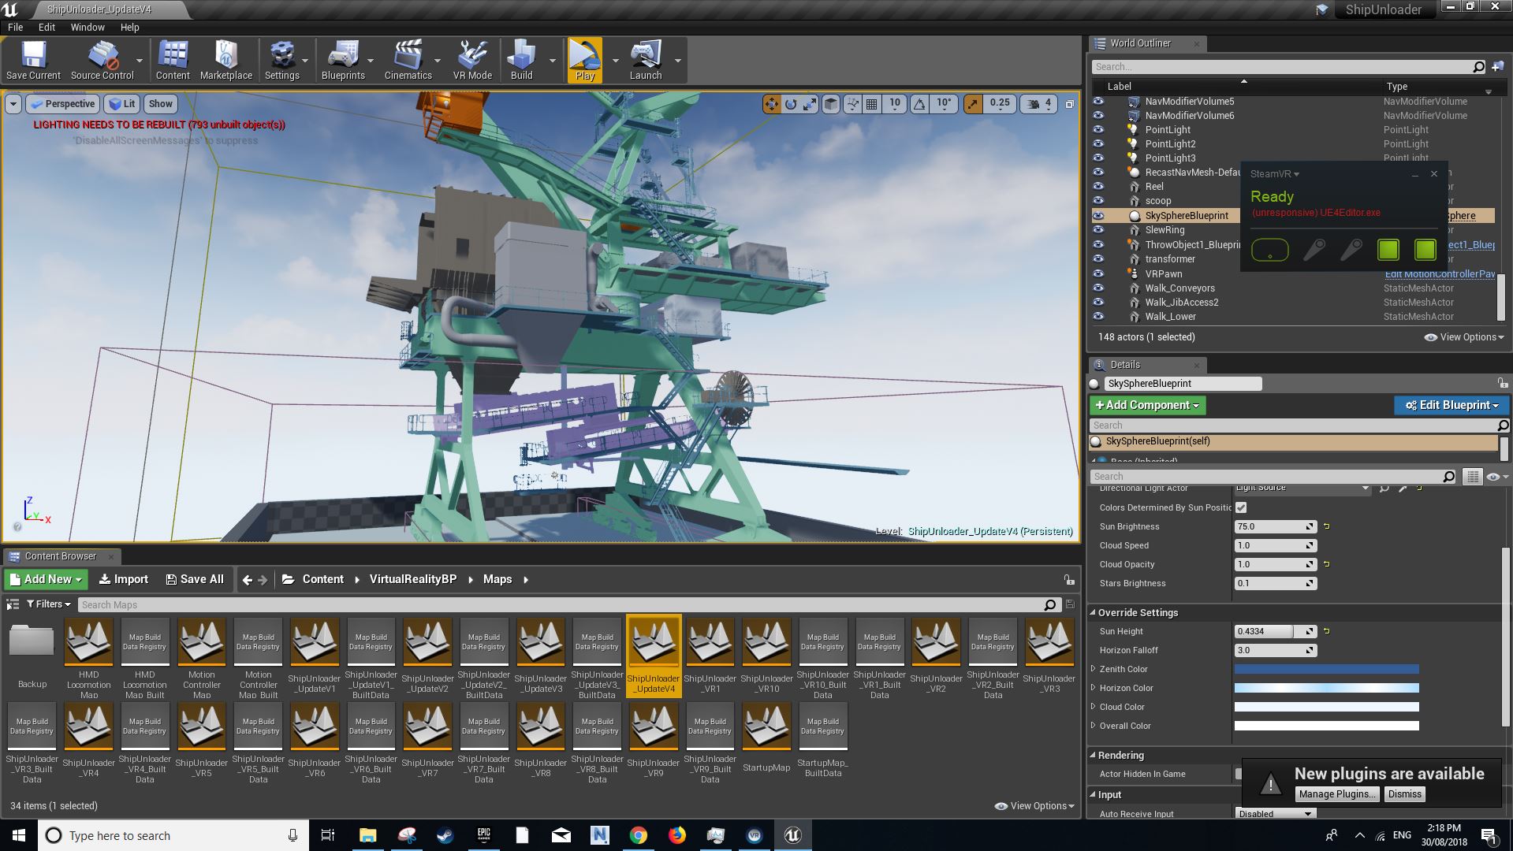The width and height of the screenshot is (1513, 851).
Task: Hide SkySphereBlueprint using its eye icon
Action: point(1098,216)
